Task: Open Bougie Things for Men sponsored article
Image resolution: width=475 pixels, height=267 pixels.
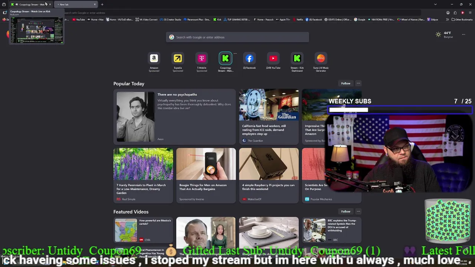Action: 206,175
